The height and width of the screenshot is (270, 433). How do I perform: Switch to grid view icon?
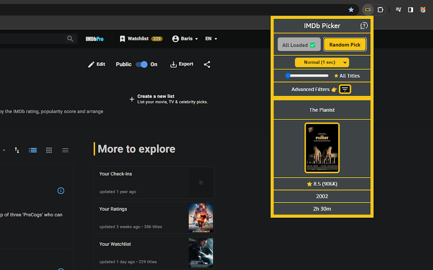[x=49, y=150]
